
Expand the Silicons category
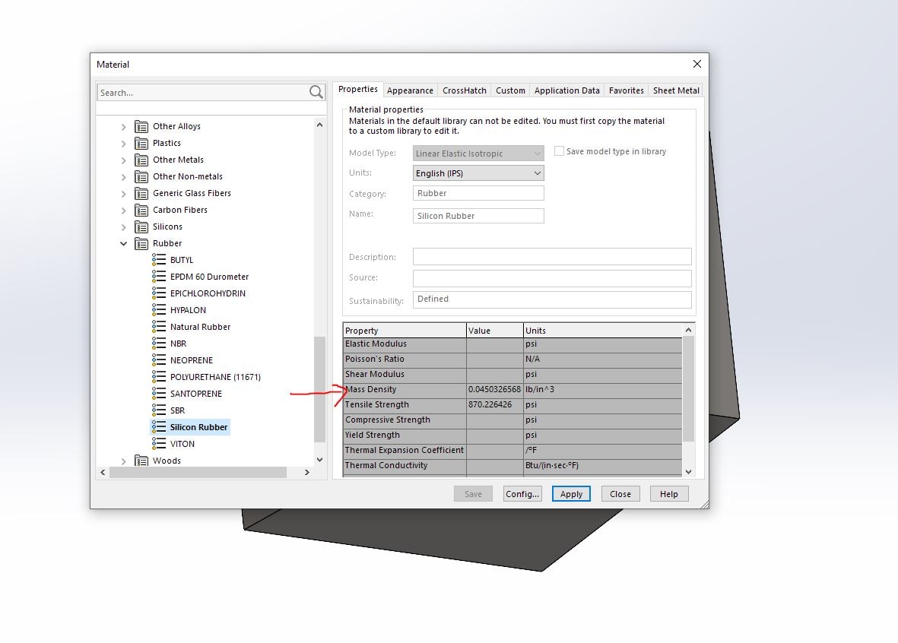(x=123, y=226)
